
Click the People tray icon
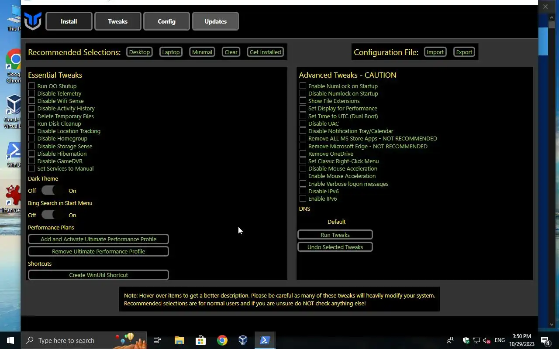(450, 340)
